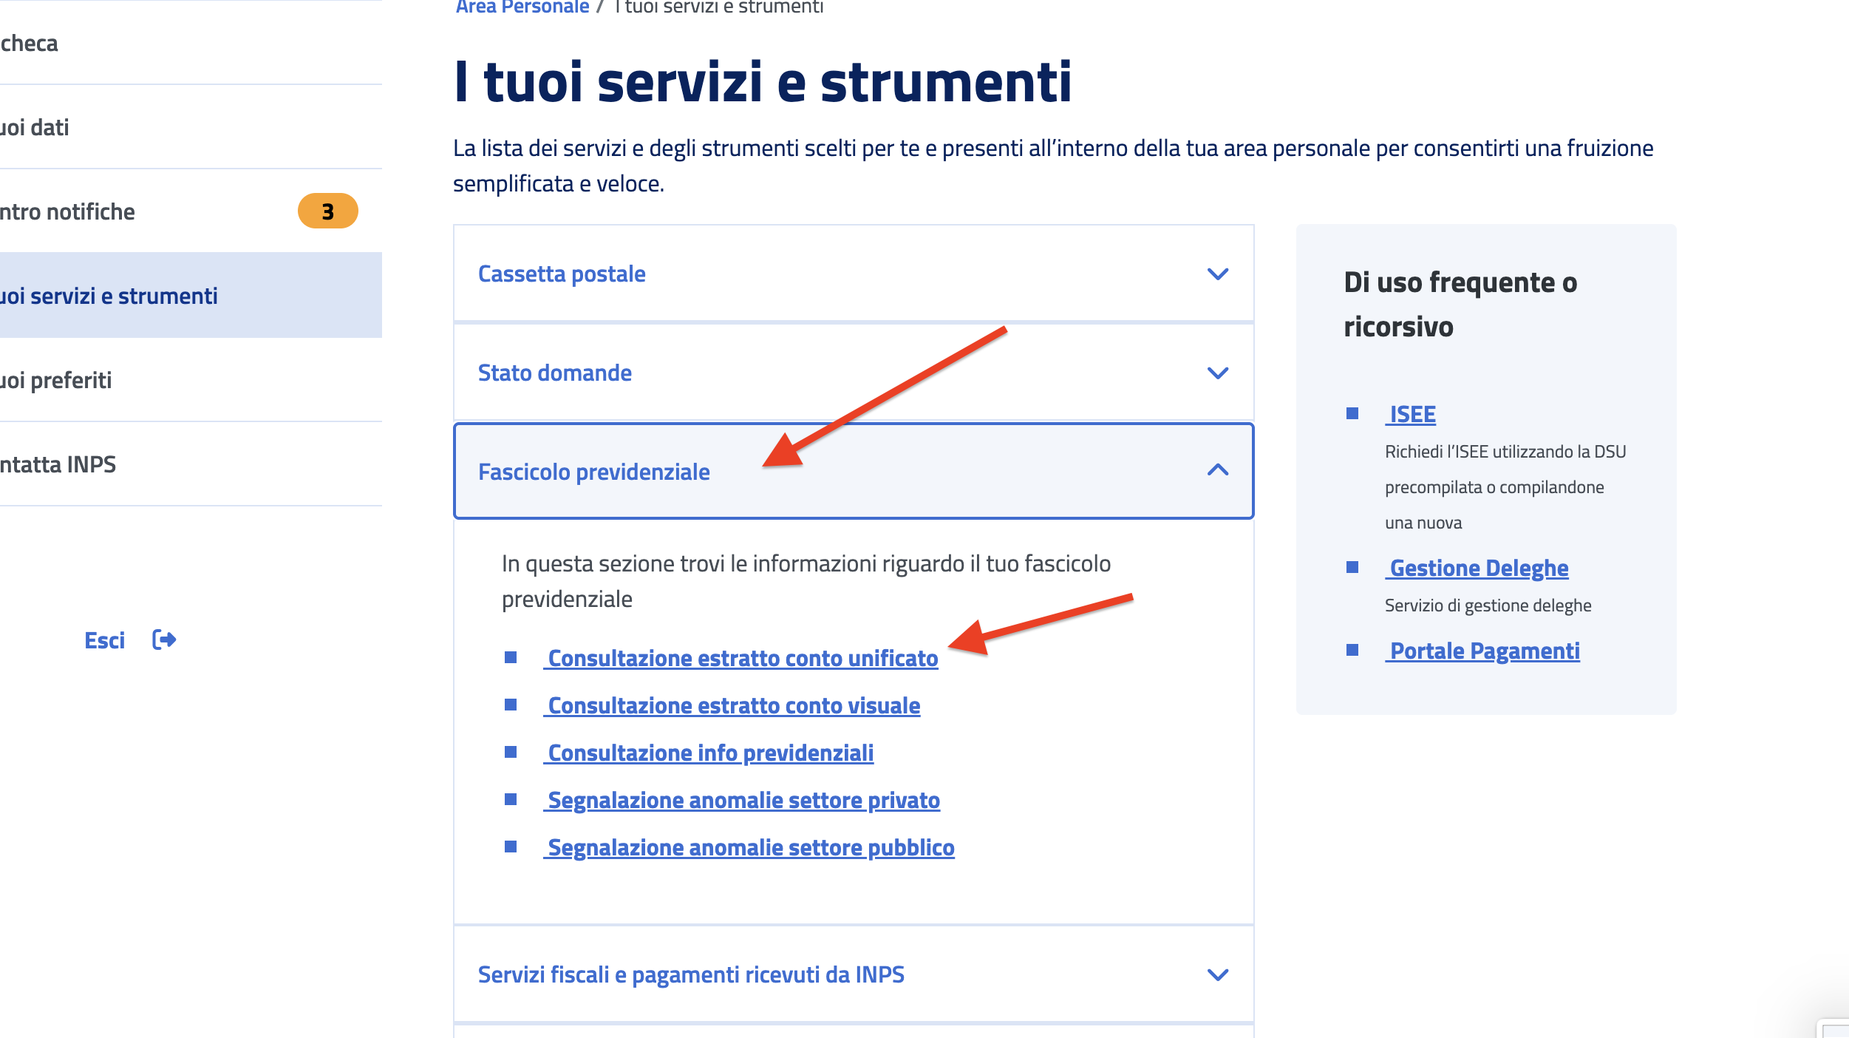Open the Gestione Deleghe link
Screen dimensions: 1849x1038
(1477, 568)
